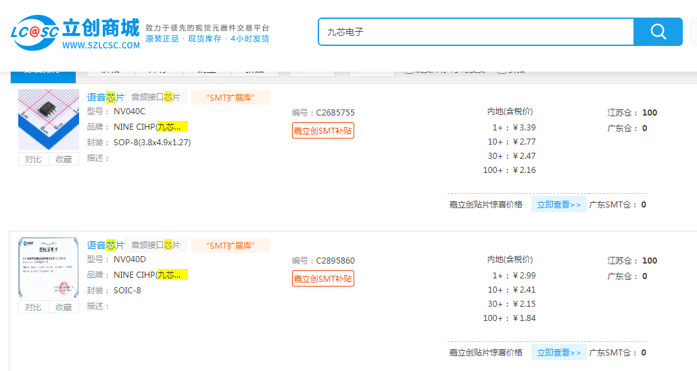Click the LCSC logo

point(74,32)
